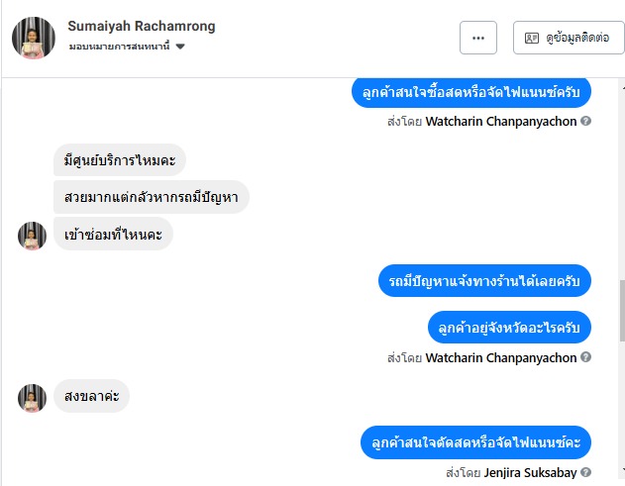Click avatar beside the สงขลาค่ะ message
This screenshot has height=486, width=625.
pyautogui.click(x=33, y=398)
